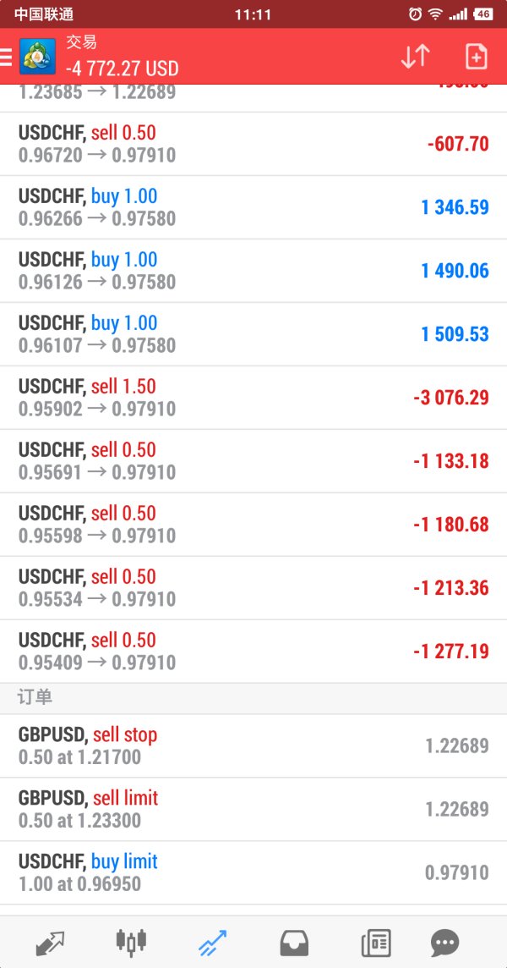The image size is (507, 968).
Task: Open the History inbox tray icon
Action: tap(294, 943)
